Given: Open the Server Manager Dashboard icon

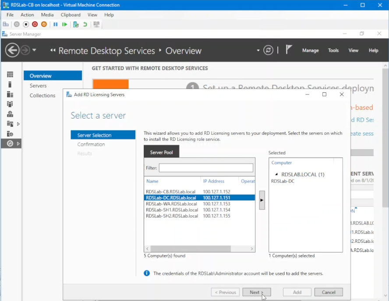Looking at the screenshot, I should pos(11,74).
